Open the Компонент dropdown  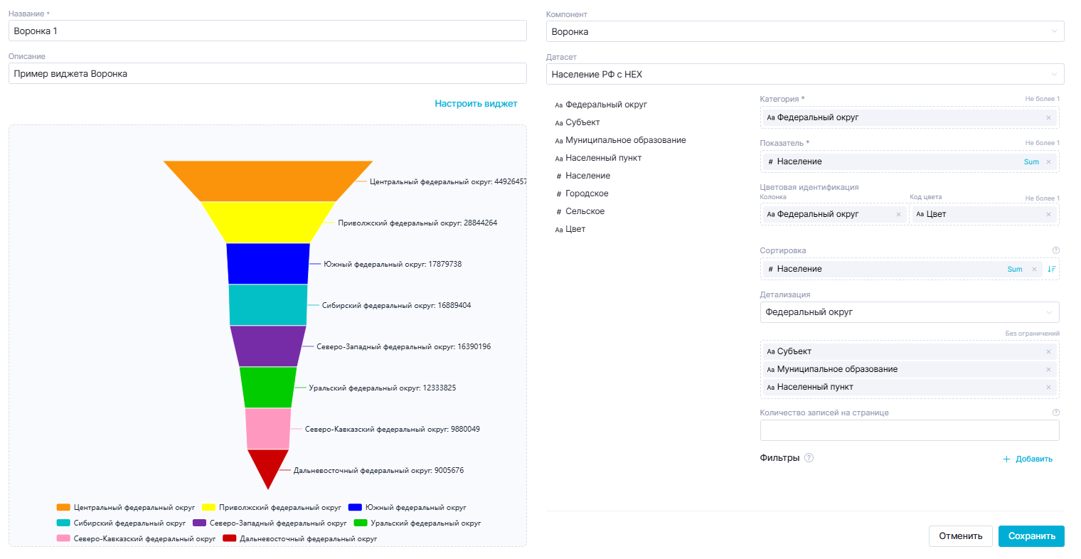(804, 32)
